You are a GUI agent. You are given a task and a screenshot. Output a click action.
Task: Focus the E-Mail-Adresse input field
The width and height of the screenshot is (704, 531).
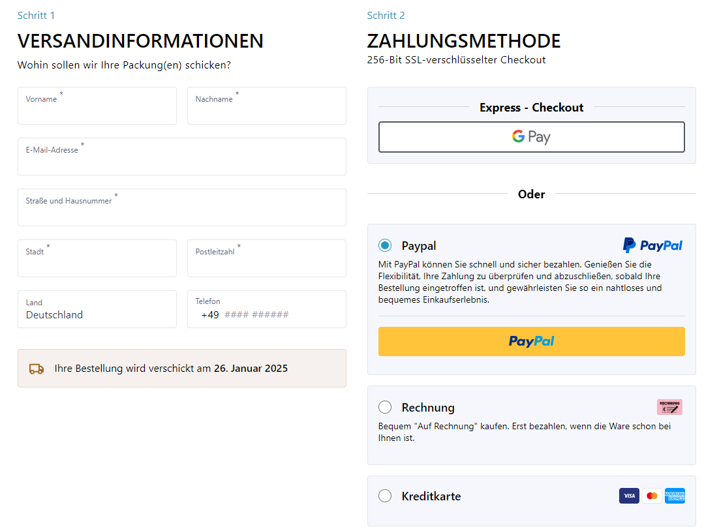coord(182,157)
